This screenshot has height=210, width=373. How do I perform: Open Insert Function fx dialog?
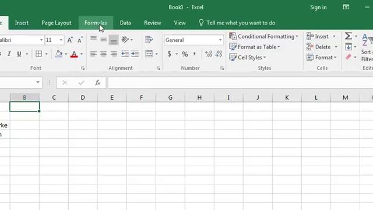coord(97,83)
